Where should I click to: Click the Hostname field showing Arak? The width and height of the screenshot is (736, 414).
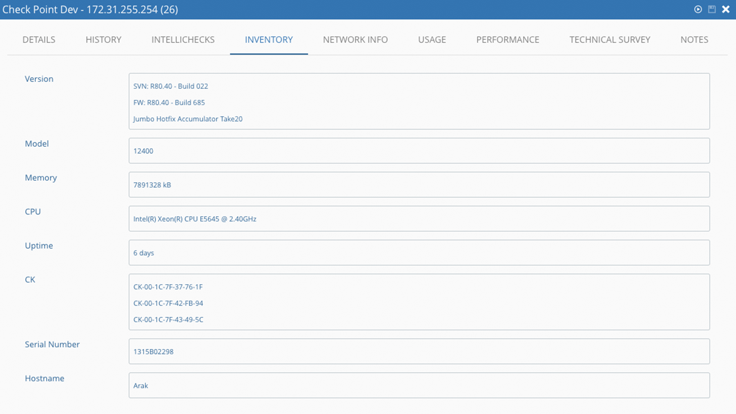click(x=419, y=385)
